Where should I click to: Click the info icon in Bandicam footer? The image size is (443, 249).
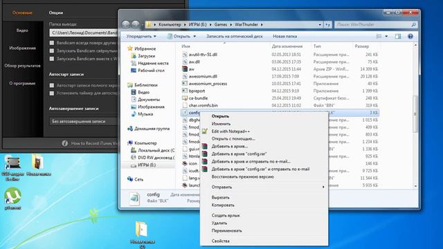tap(64, 143)
